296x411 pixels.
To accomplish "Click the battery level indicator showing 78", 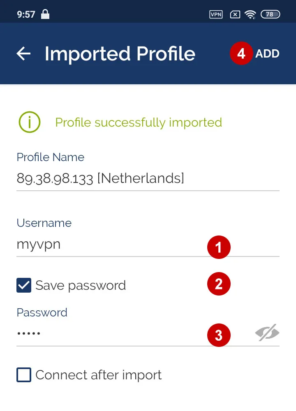I will [270, 14].
